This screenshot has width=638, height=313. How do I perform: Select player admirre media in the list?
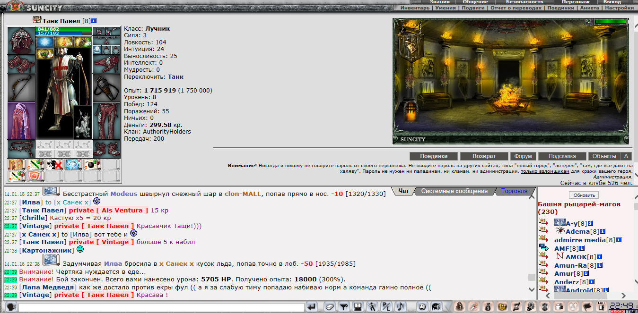coord(580,240)
